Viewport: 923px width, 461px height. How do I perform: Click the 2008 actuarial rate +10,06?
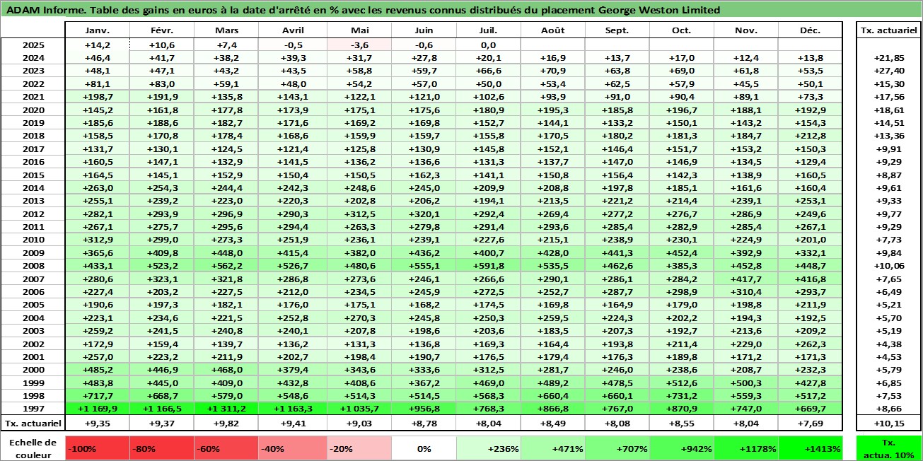(888, 266)
